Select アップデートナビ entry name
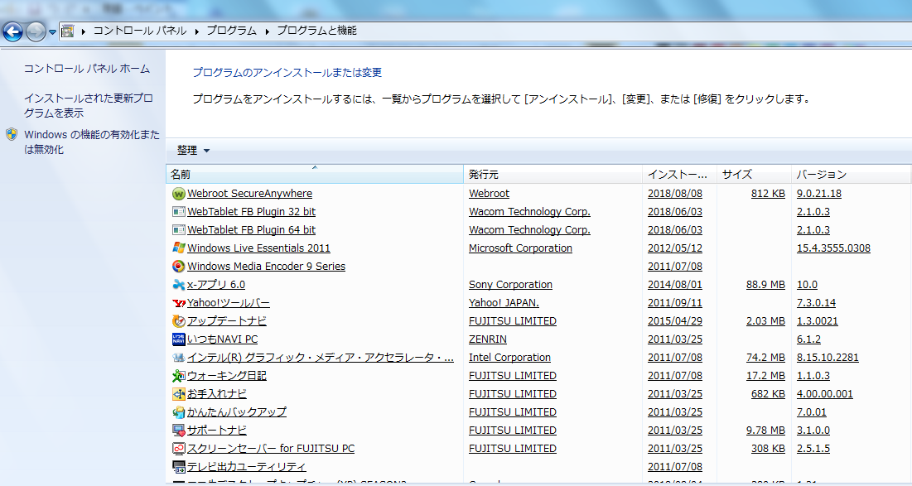The height and width of the screenshot is (486, 912). (227, 321)
